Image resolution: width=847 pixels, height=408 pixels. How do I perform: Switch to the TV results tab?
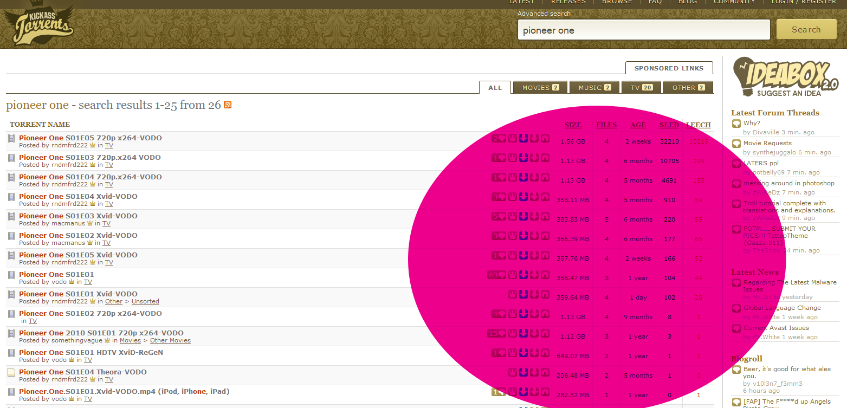click(641, 88)
